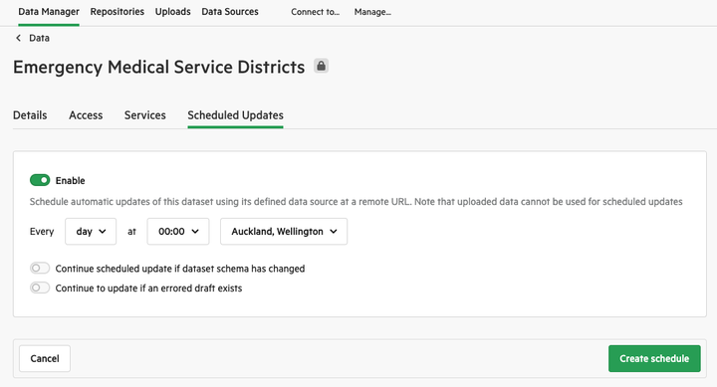Viewport: 717px width, 387px height.
Task: Click the lock icon beside dataset title
Action: coord(321,66)
